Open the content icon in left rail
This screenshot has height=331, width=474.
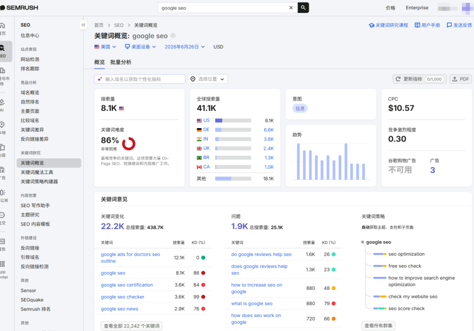click(2, 147)
